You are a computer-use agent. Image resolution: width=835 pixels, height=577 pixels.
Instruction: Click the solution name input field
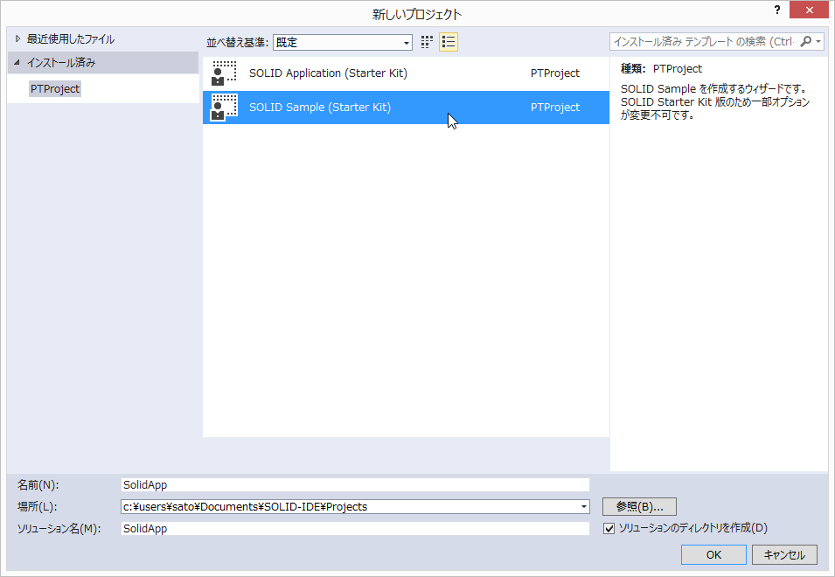354,529
